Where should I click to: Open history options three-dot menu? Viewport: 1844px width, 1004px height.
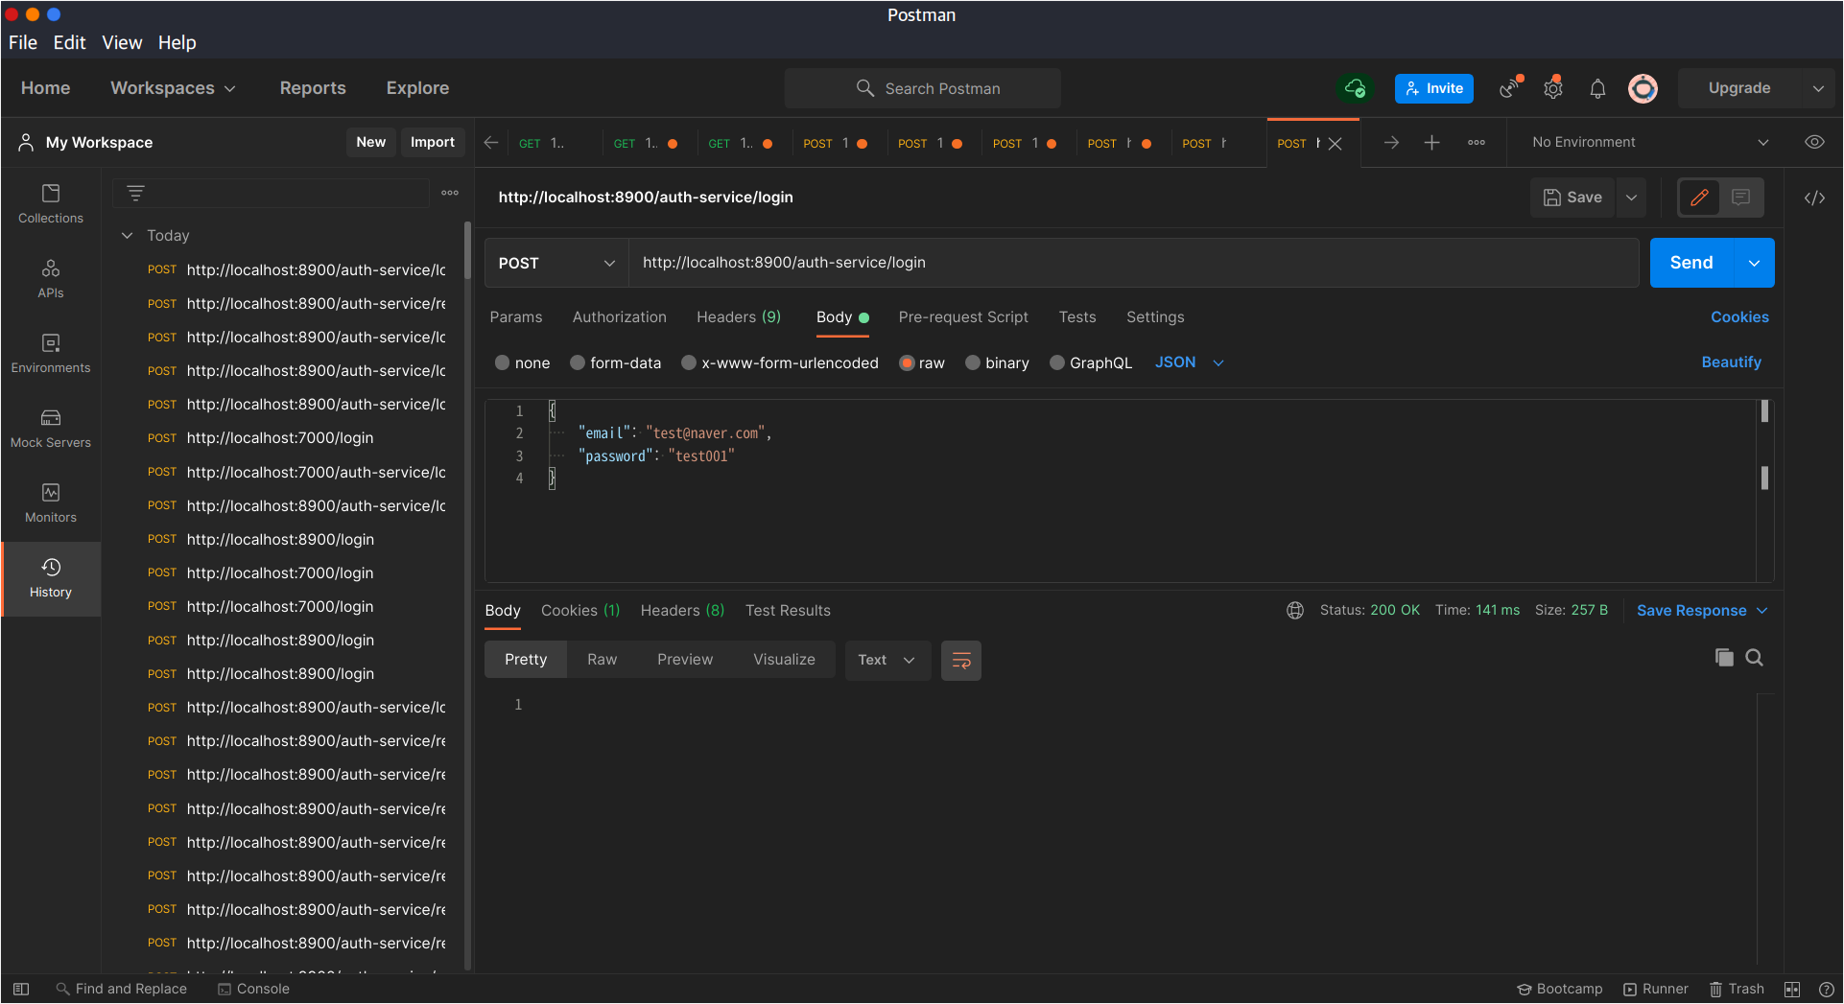point(450,193)
